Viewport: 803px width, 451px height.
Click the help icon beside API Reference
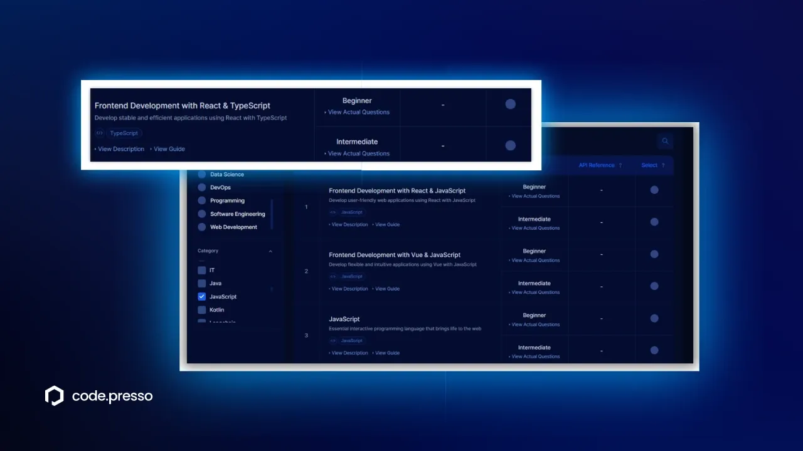(x=620, y=165)
